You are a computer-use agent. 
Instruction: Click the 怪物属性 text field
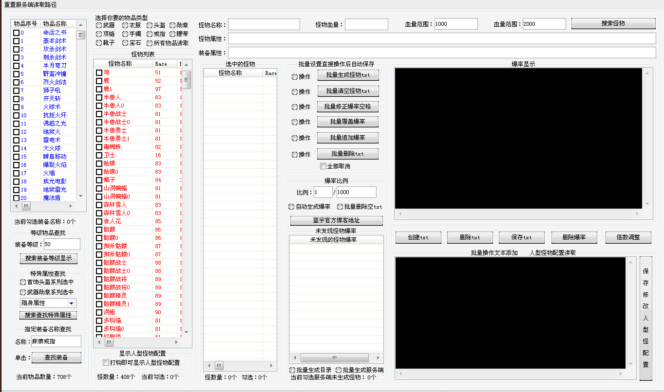tap(442, 38)
